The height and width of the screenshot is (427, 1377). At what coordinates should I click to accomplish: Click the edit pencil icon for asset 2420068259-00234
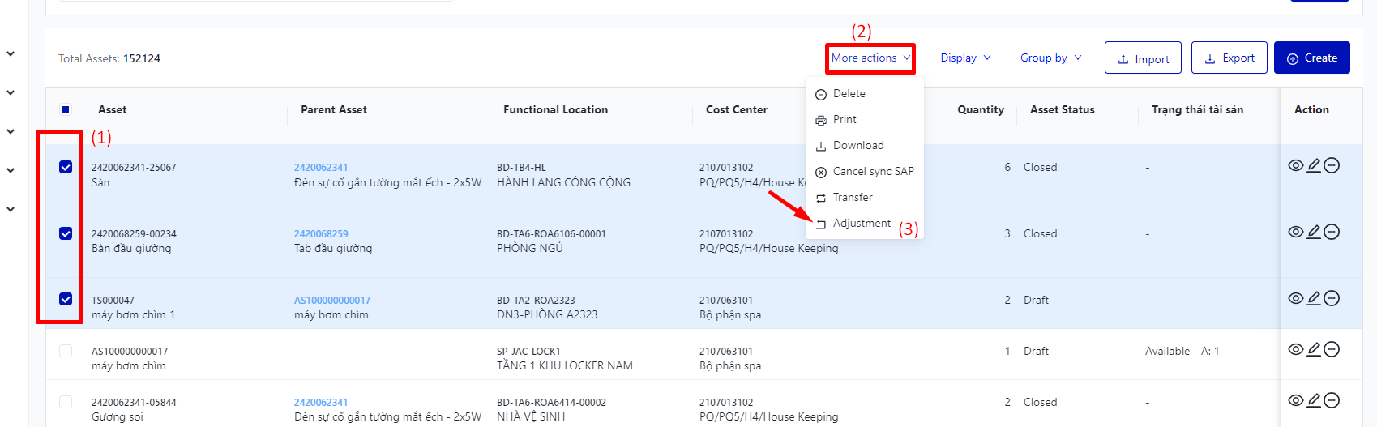click(1314, 233)
